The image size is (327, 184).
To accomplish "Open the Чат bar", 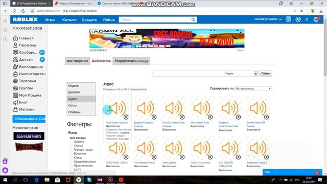I will [x=292, y=172].
